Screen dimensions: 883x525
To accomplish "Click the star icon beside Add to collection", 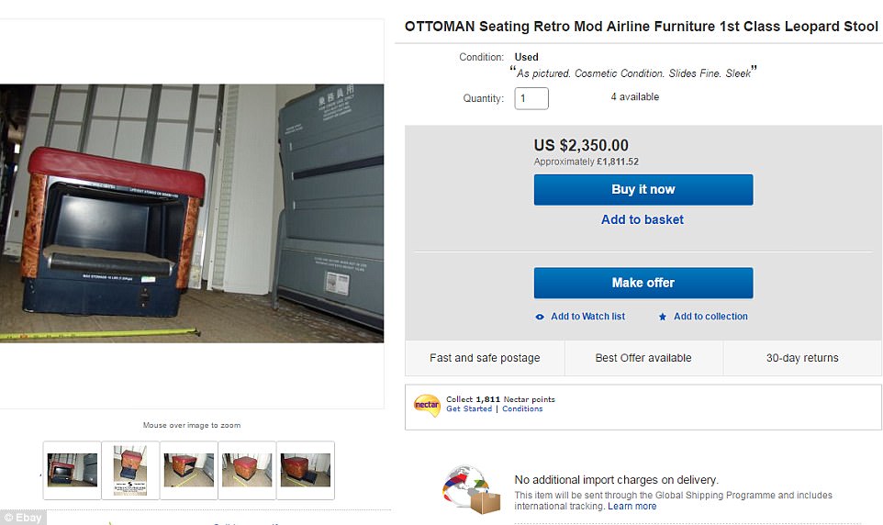I will pos(663,317).
